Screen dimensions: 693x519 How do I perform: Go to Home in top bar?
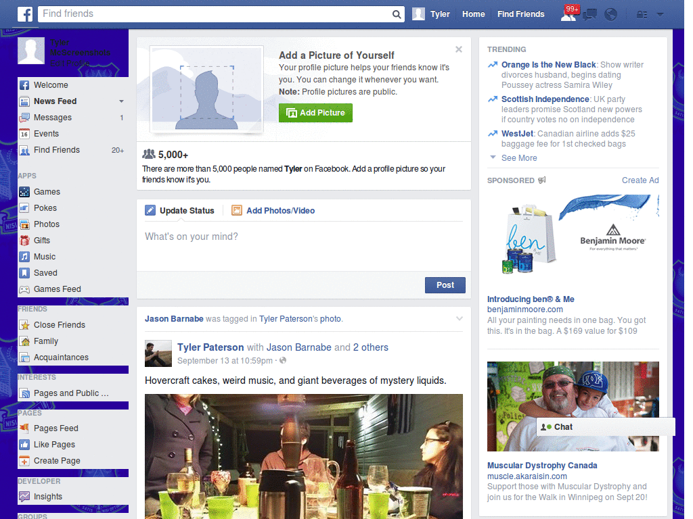(473, 14)
